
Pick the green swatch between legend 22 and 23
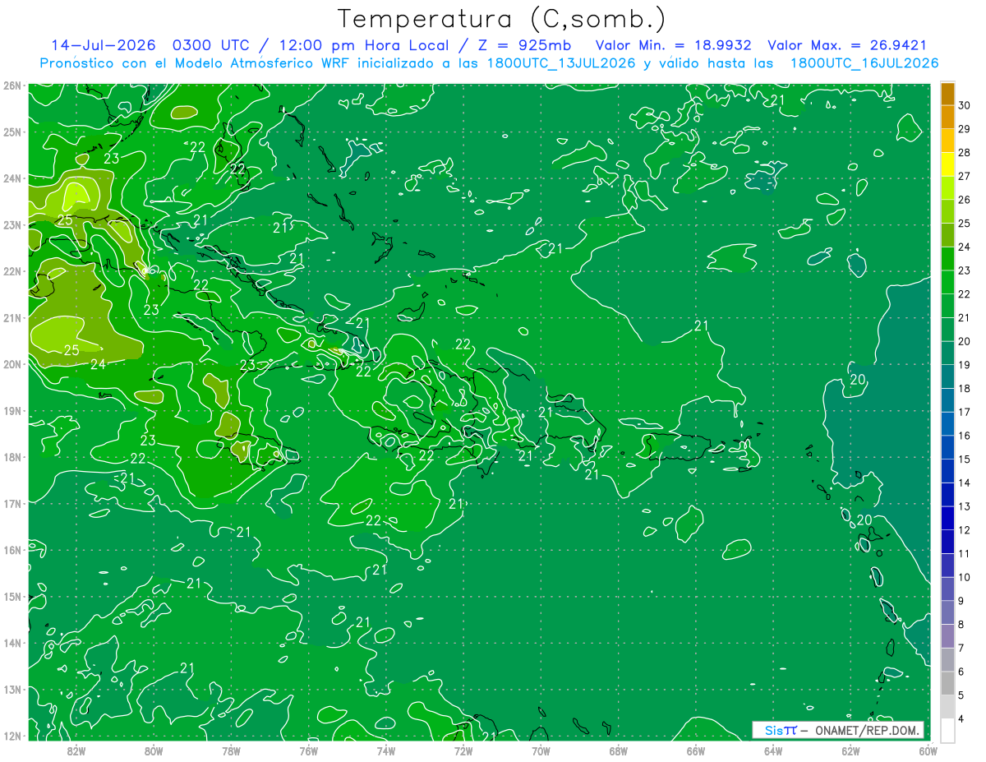pyautogui.click(x=947, y=282)
